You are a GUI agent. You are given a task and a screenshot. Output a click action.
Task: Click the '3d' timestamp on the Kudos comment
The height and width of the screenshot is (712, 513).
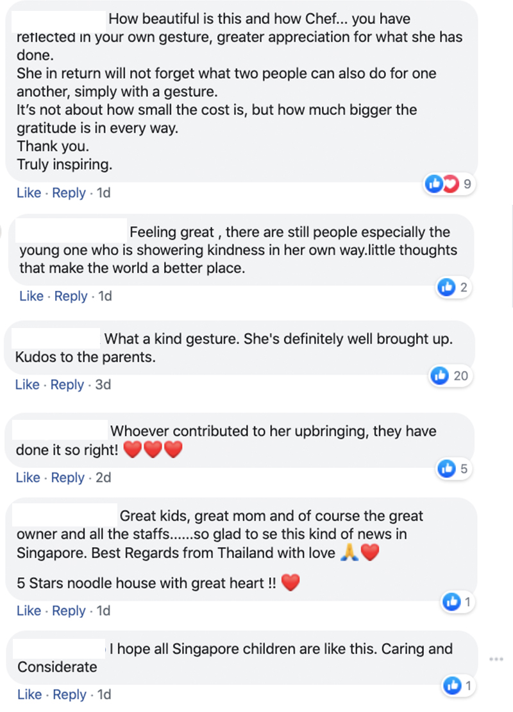[x=103, y=385]
